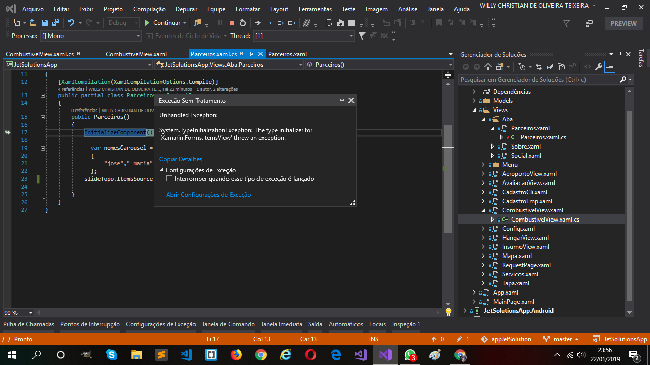
Task: Open the Saída panel tab
Action: [315, 324]
